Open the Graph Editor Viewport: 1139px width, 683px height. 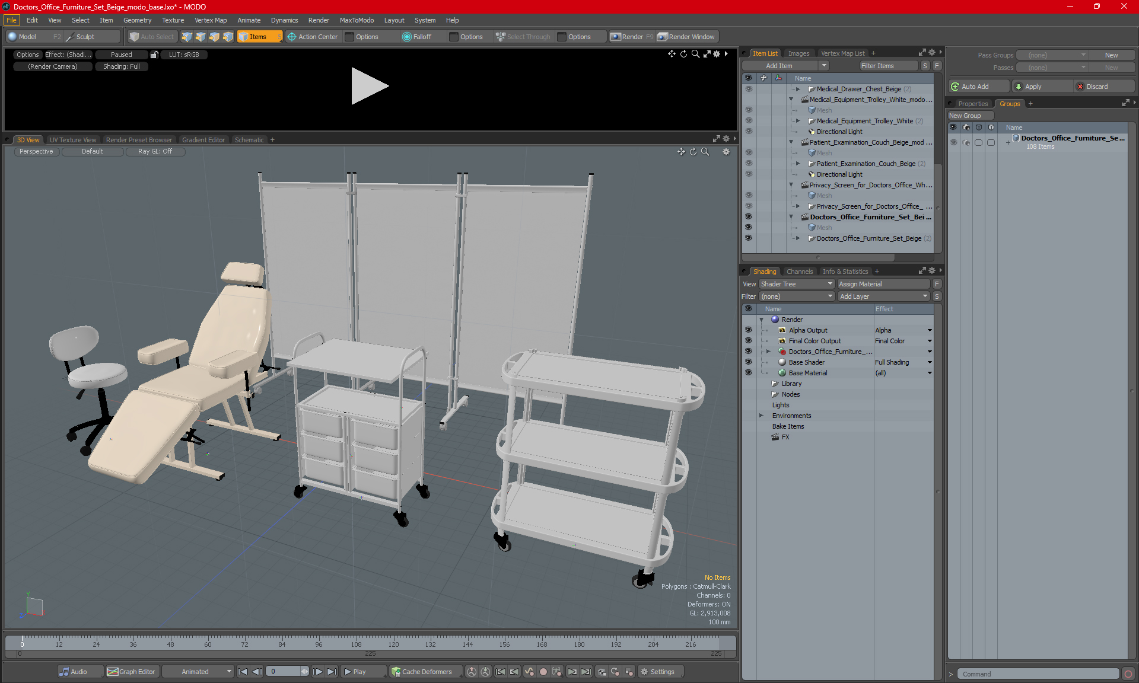tap(132, 672)
